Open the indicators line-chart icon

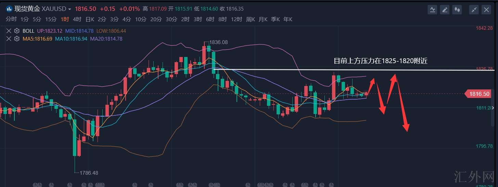click(433, 10)
